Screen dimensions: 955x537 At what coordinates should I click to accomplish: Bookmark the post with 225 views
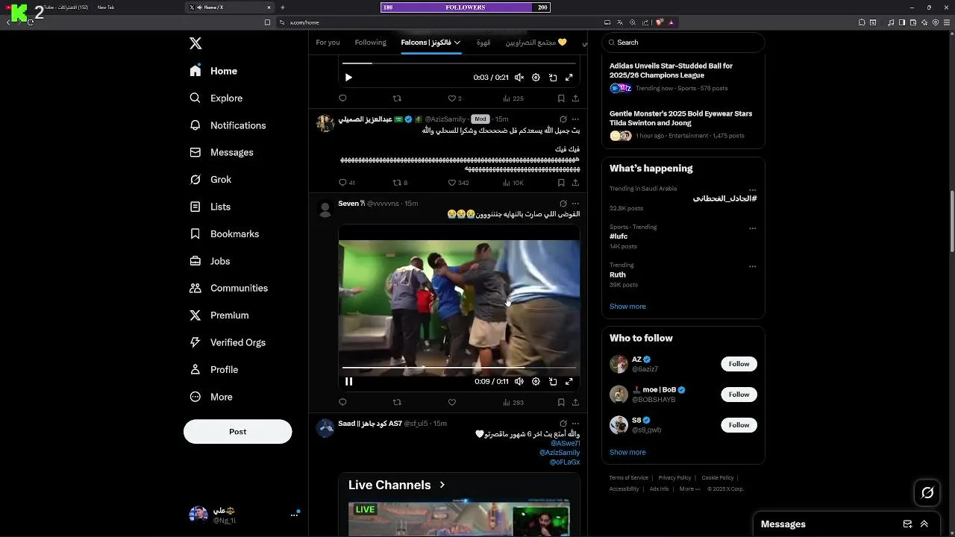[x=561, y=98]
